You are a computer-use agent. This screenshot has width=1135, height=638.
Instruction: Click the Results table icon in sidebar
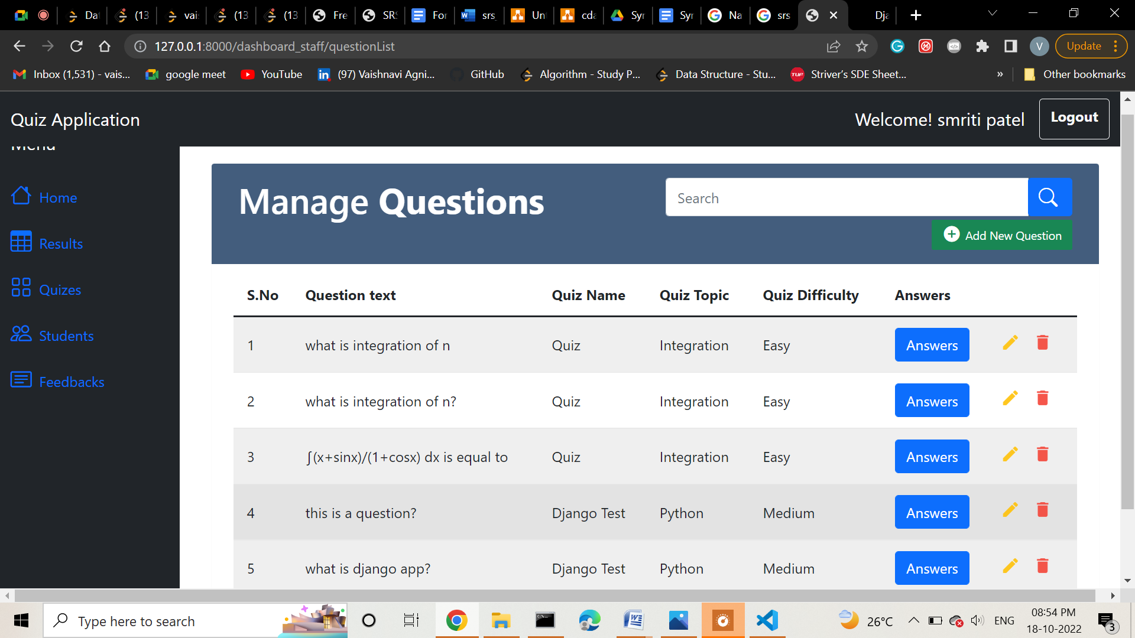pos(21,242)
